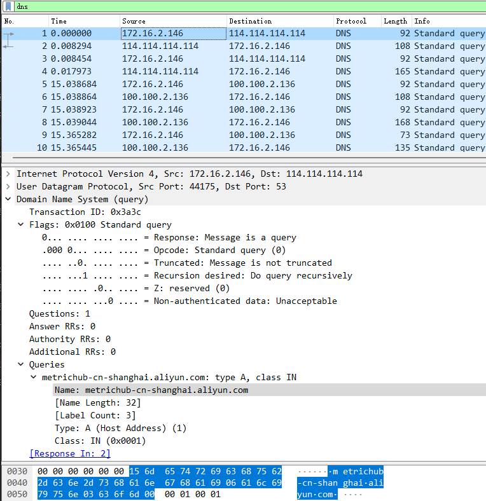Screen dimensions: 486x501
Task: Sort by the Length column header
Action: [396, 21]
